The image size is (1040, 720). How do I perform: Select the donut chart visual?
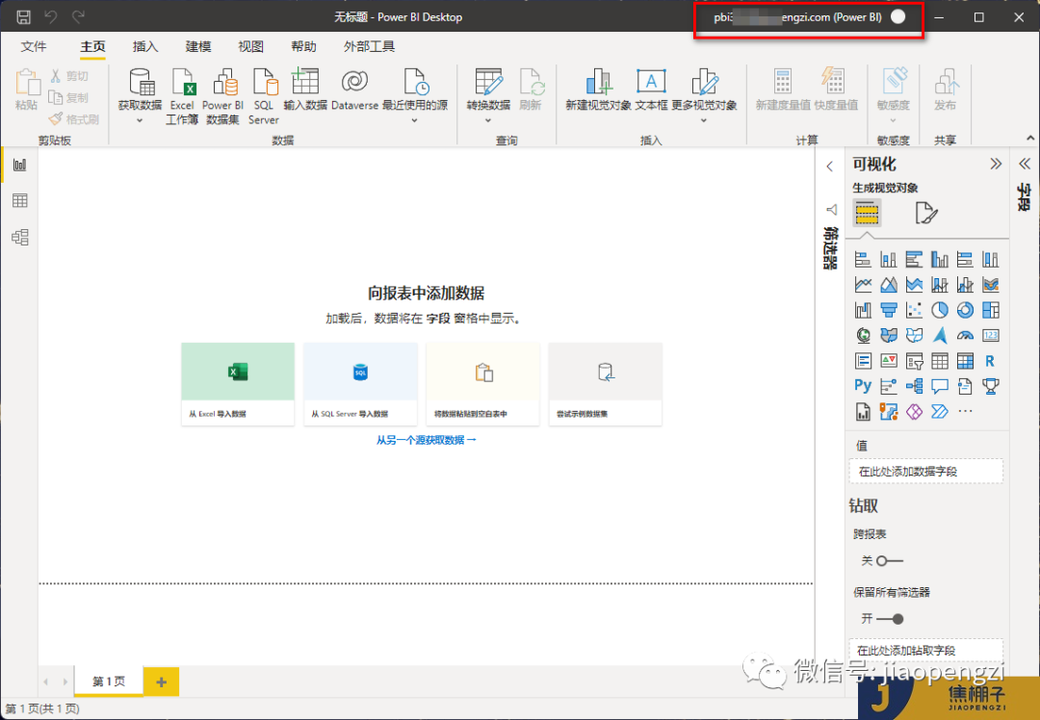966,310
